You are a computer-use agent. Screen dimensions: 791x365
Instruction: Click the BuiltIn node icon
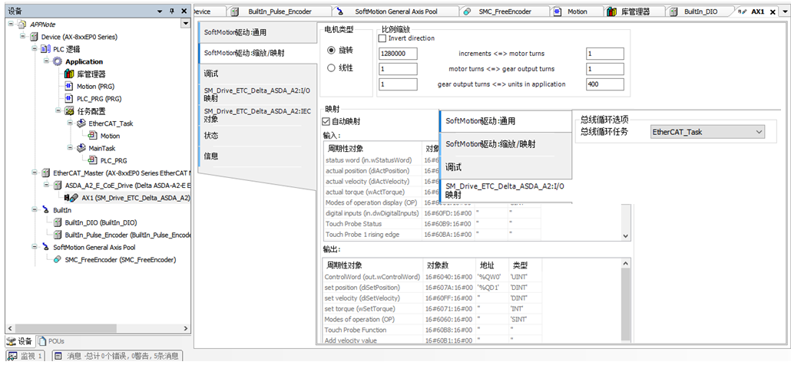tap(46, 210)
